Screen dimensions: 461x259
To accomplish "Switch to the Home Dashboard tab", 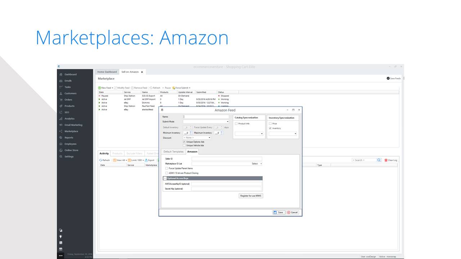I will tap(107, 72).
